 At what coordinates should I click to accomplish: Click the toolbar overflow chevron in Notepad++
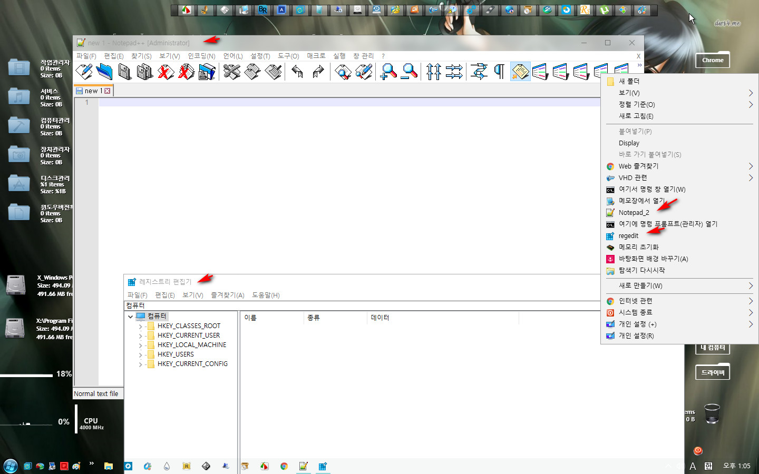[x=639, y=65]
